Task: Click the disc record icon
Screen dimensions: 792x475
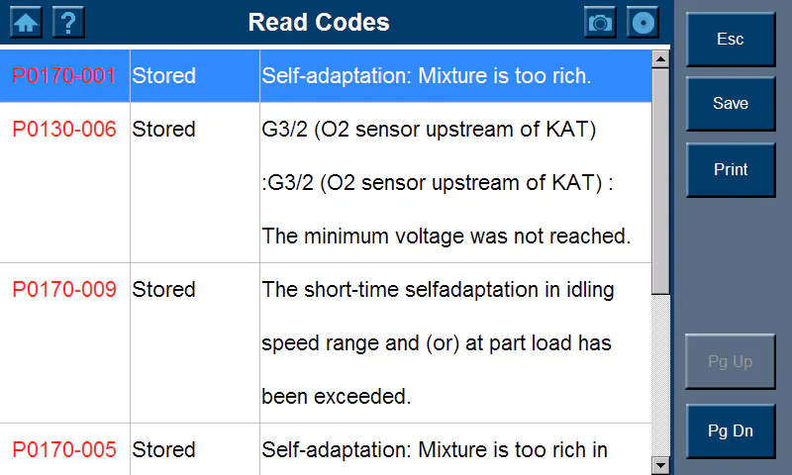Action: [643, 22]
